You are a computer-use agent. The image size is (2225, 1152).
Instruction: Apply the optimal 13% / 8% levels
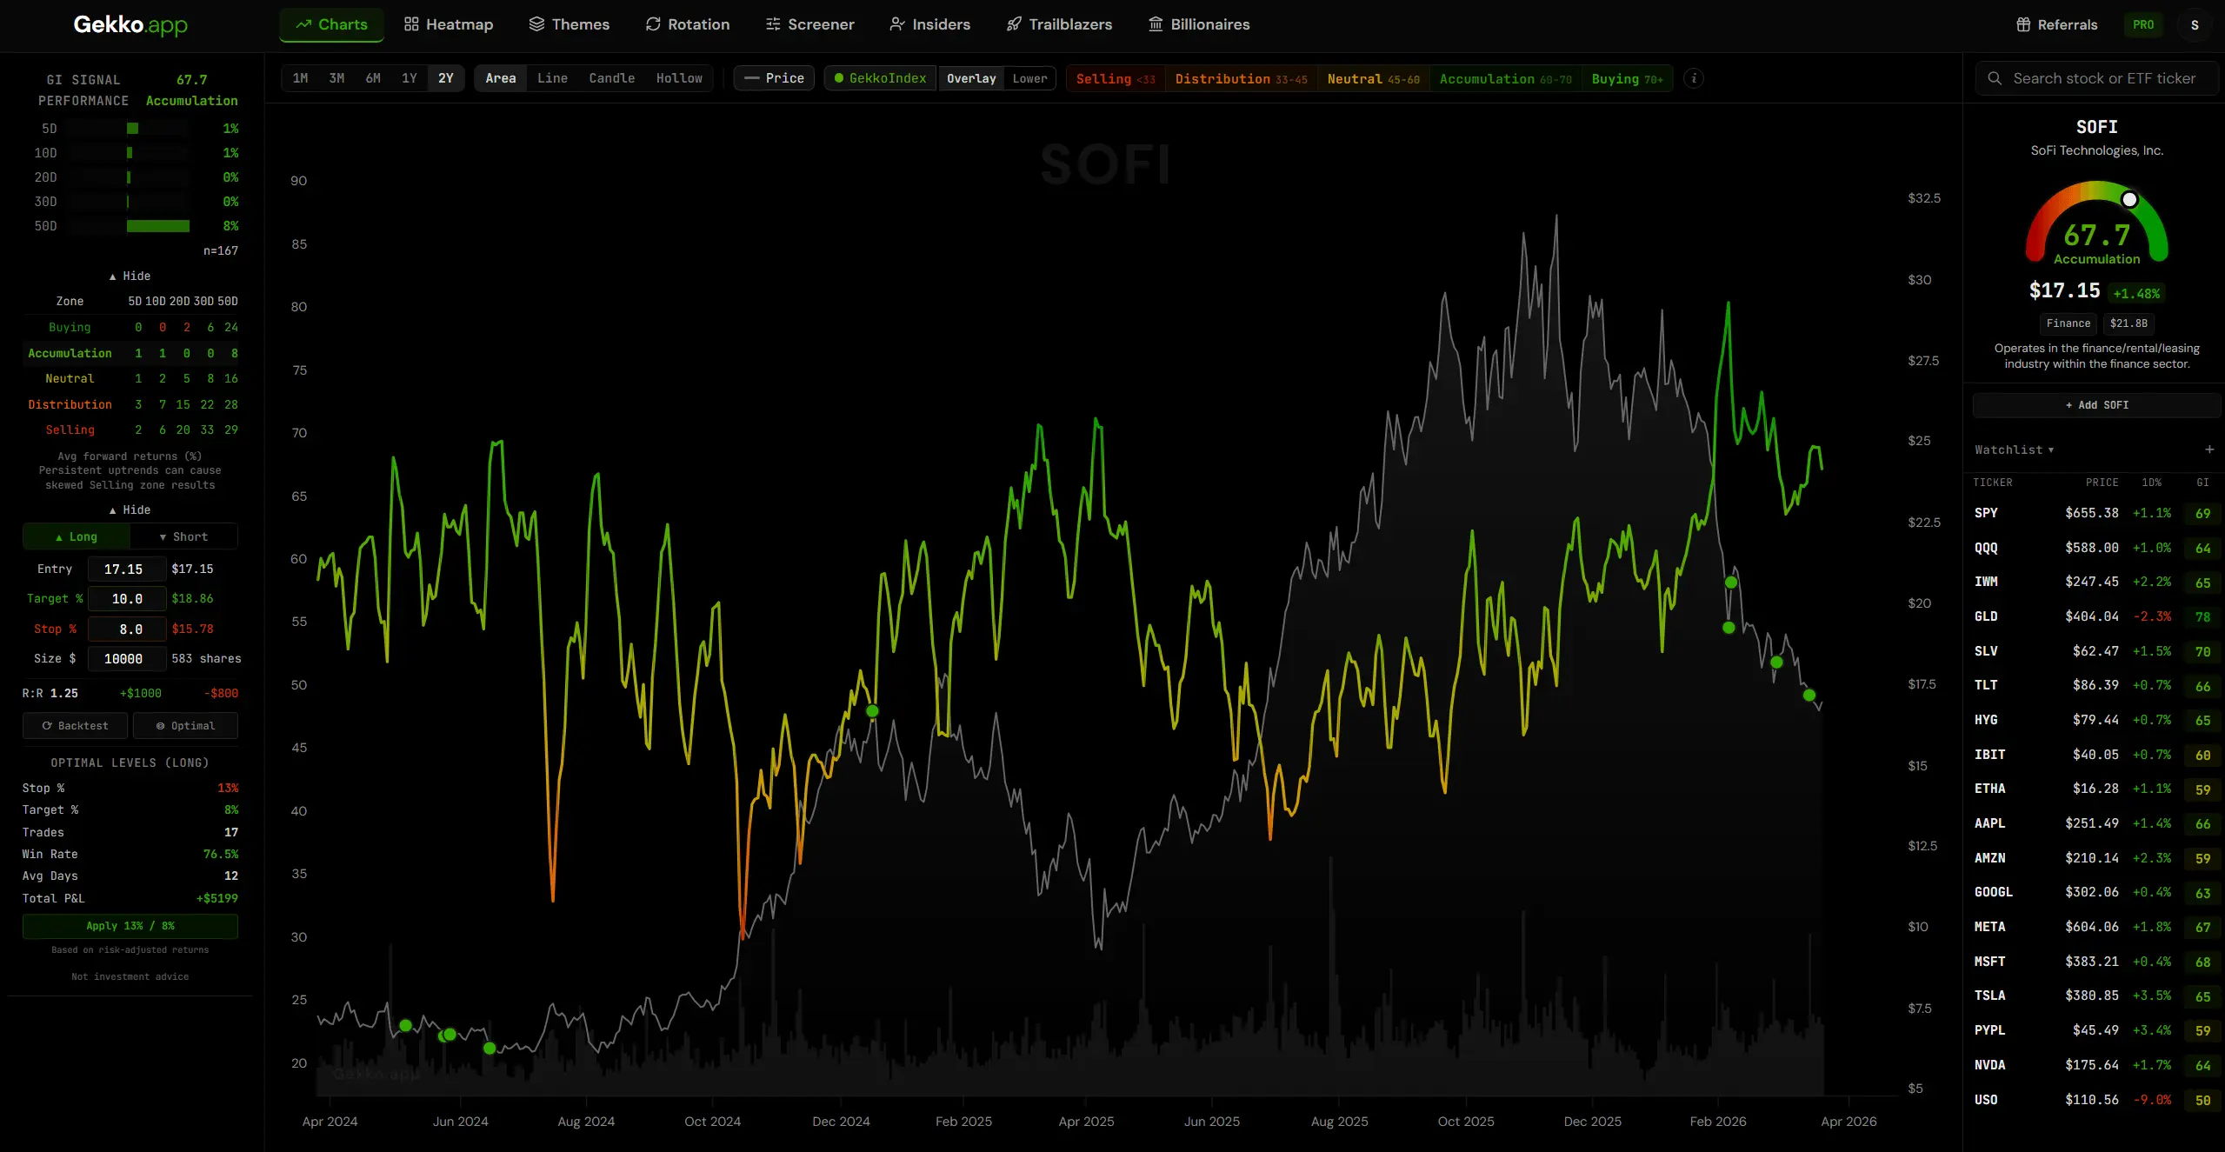[130, 926]
